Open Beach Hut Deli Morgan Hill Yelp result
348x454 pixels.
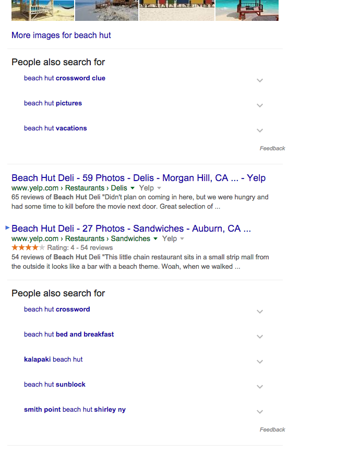138,178
